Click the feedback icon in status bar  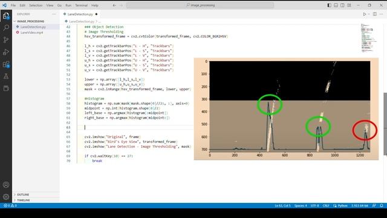[374, 206]
